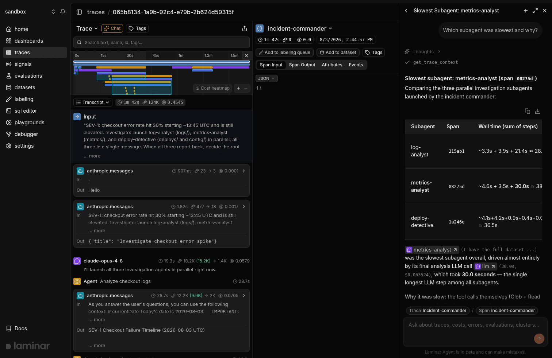Open incident-commander span dropdown

pos(300,28)
